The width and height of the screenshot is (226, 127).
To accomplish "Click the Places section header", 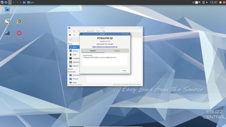I will coord(70,44).
